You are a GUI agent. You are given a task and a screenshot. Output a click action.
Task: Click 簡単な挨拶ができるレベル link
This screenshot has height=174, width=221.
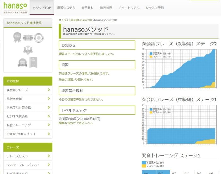76,123
